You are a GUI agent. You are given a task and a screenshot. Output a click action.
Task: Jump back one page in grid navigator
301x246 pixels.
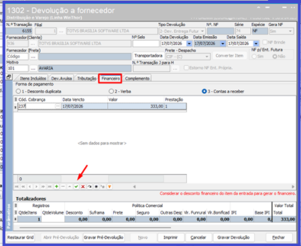(x=23, y=186)
